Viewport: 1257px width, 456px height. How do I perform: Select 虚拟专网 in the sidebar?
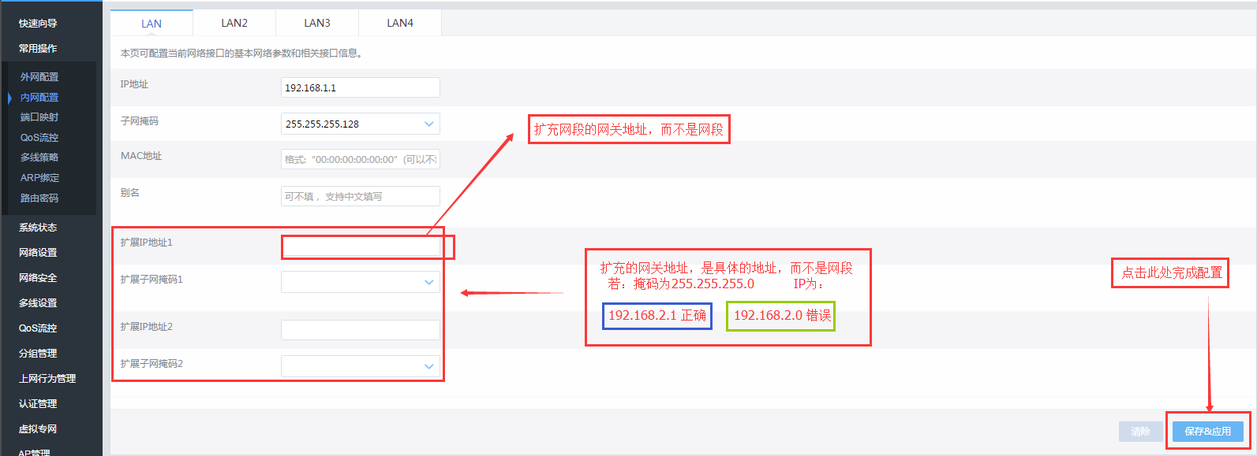click(38, 429)
